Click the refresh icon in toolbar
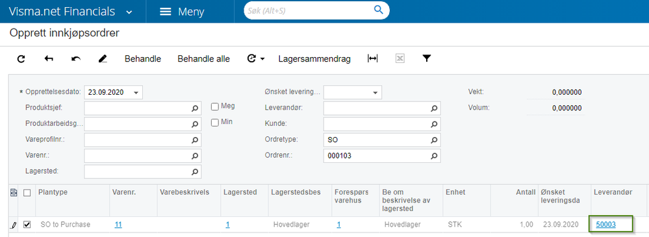This screenshot has height=237, width=649. click(x=21, y=59)
